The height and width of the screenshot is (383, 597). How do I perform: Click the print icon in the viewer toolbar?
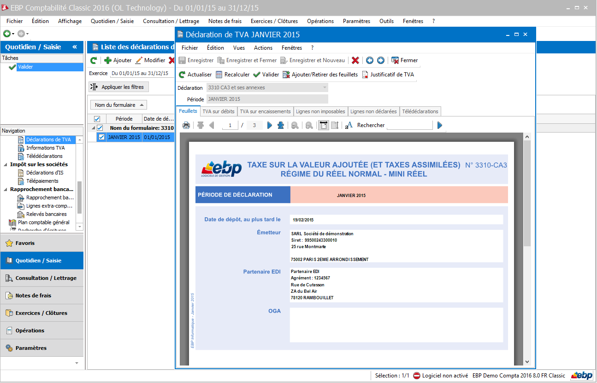tap(186, 125)
